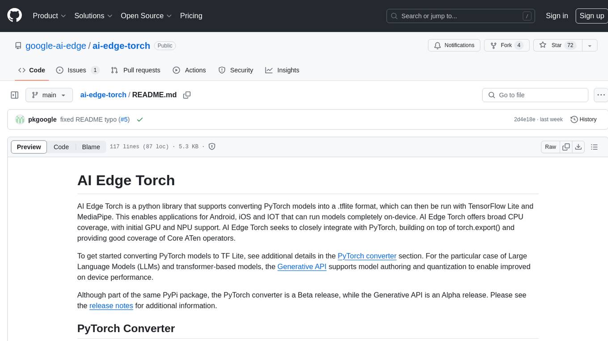Focus the Search or jump to field
Screen dimensions: 608x341
[461, 16]
